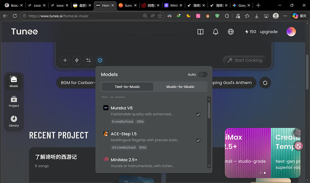Click the browser profile avatar icon
The image size is (310, 183).
point(275,16)
